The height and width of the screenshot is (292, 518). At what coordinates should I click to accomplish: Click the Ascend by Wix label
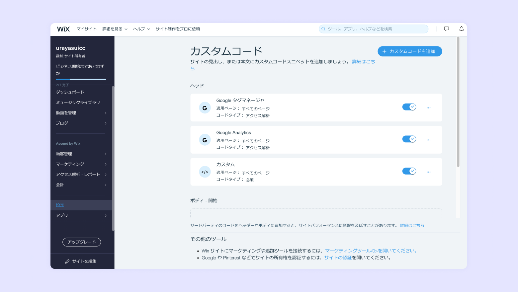(x=68, y=144)
